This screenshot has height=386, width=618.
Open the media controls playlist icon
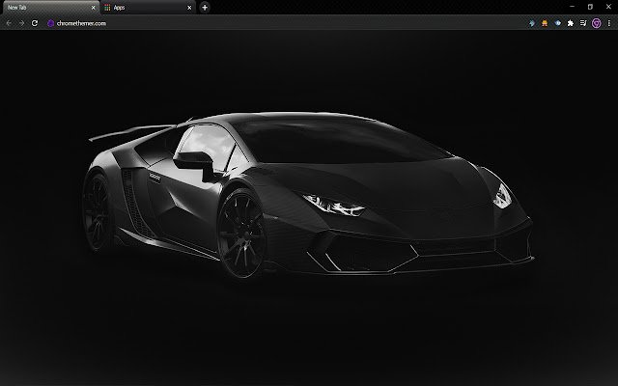[582, 22]
